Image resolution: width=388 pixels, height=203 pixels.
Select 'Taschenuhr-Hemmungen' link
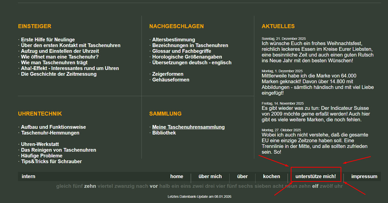coord(50,133)
